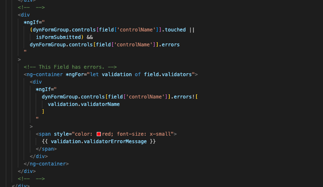This screenshot has width=323, height=187.
Task: Click the nested *ngIf attribute inside ng-container
Action: click(x=46, y=89)
